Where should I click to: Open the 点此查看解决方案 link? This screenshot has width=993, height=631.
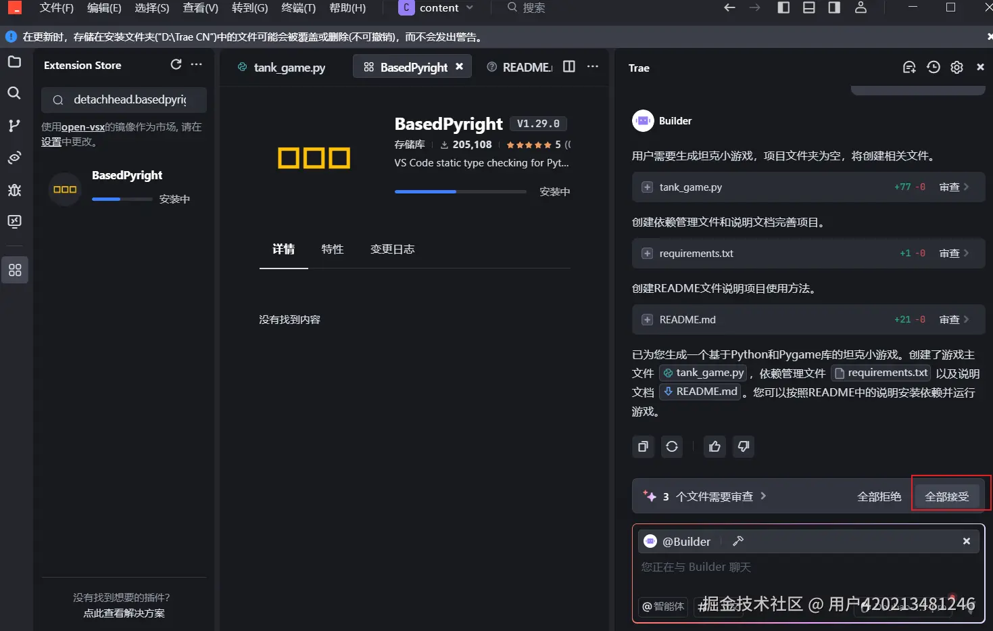pyautogui.click(x=124, y=613)
